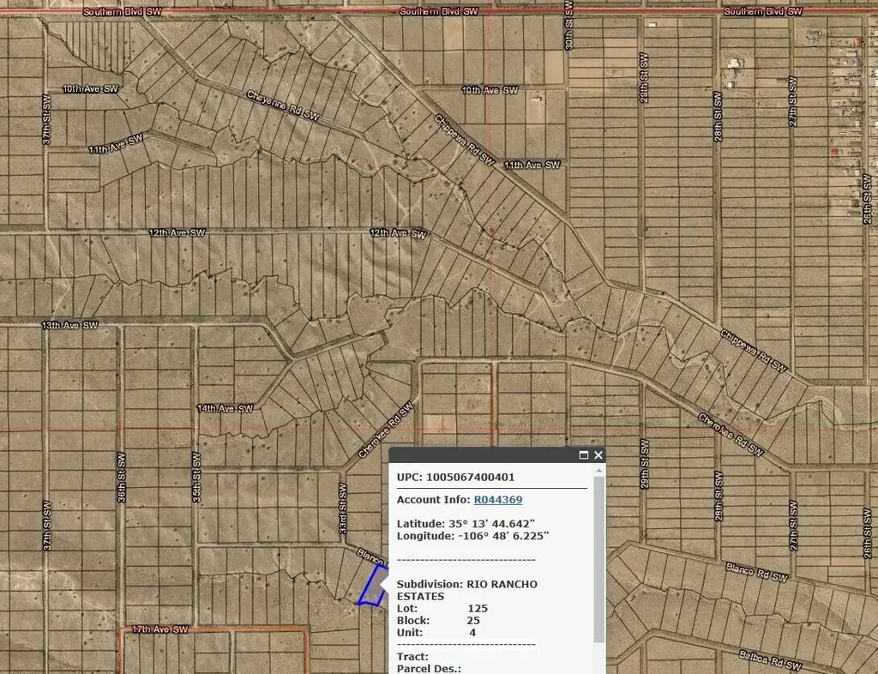The width and height of the screenshot is (878, 674).
Task: Click the popup scrollbar's up arrow
Action: click(599, 470)
